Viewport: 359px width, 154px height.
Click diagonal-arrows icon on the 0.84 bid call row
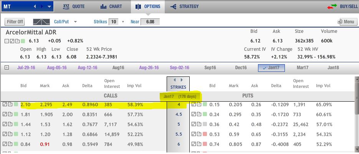[x=5, y=144]
